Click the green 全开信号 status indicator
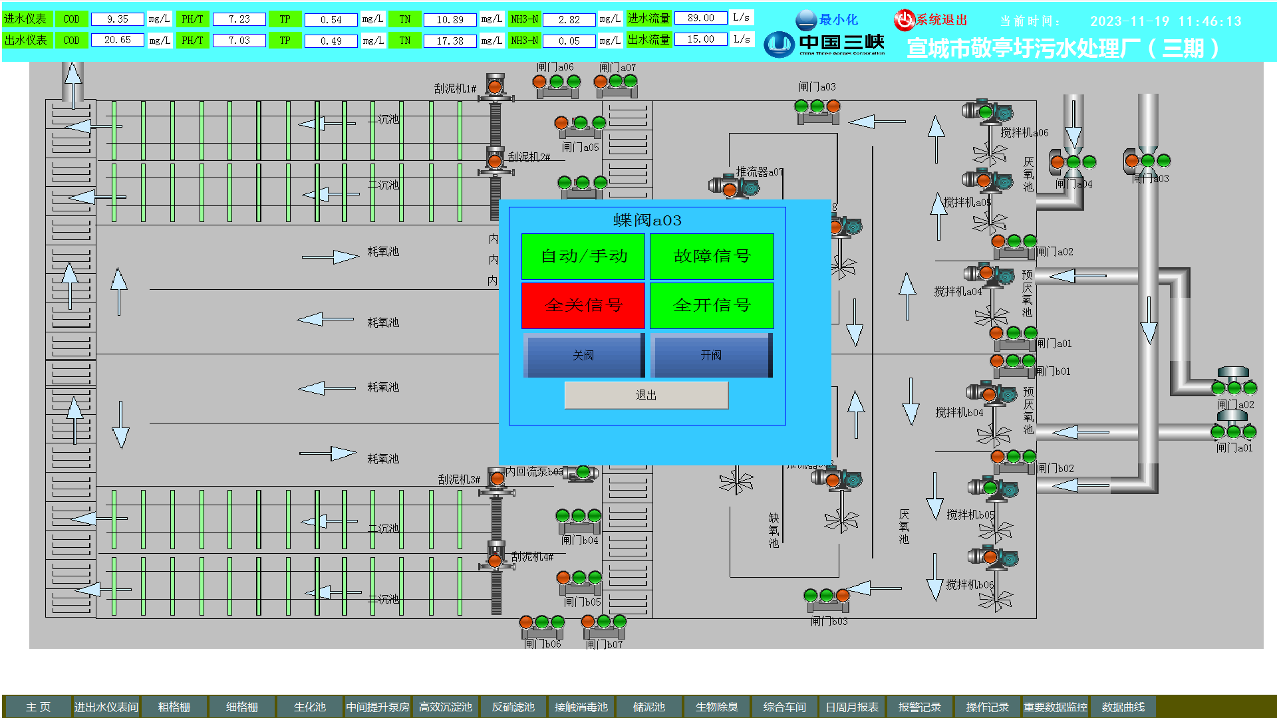 tap(712, 305)
